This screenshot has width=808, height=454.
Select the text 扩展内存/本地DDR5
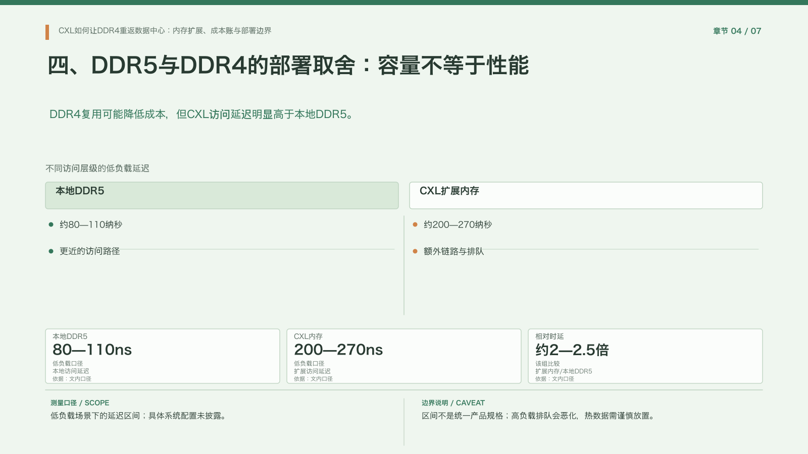tap(564, 371)
